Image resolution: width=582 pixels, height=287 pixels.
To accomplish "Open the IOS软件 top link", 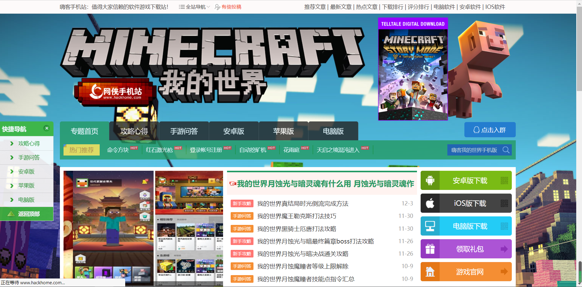I will pos(495,7).
